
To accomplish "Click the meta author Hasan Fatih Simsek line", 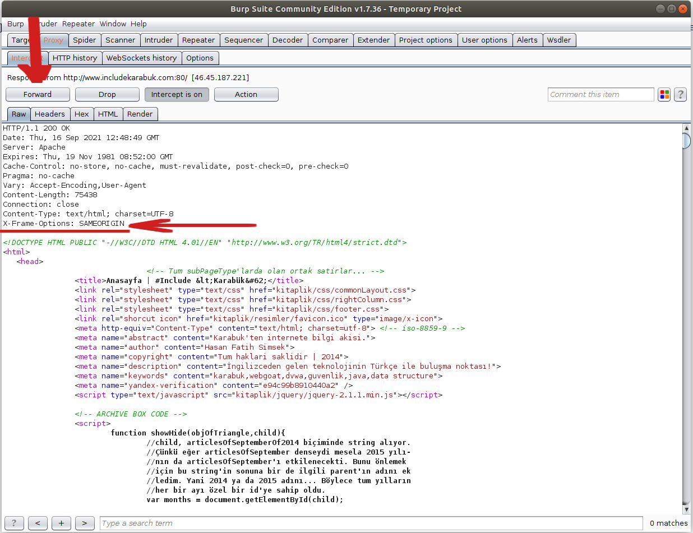I will pos(184,347).
